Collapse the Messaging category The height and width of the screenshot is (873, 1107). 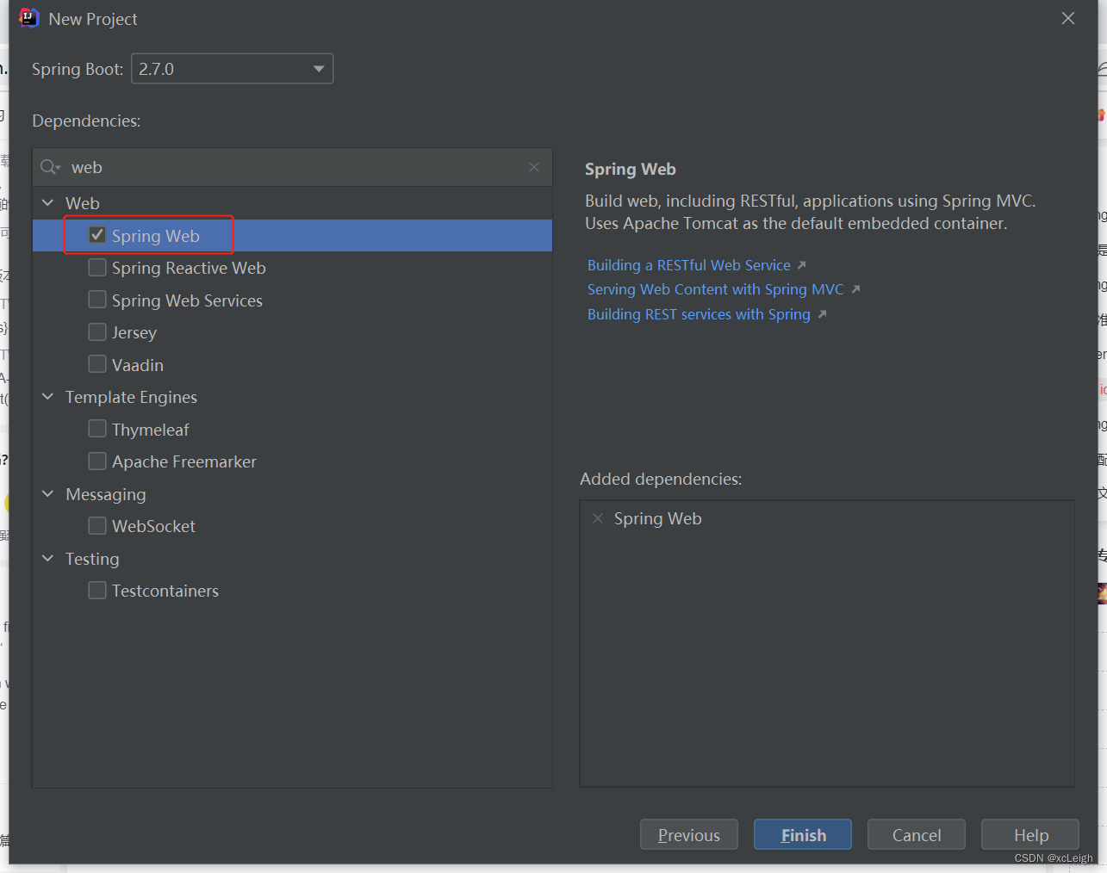48,494
